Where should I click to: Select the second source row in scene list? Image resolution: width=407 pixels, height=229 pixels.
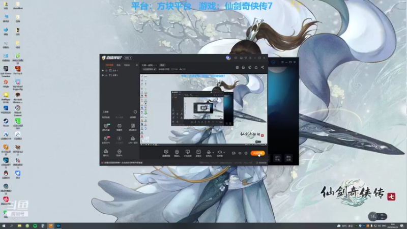[x=120, y=75]
